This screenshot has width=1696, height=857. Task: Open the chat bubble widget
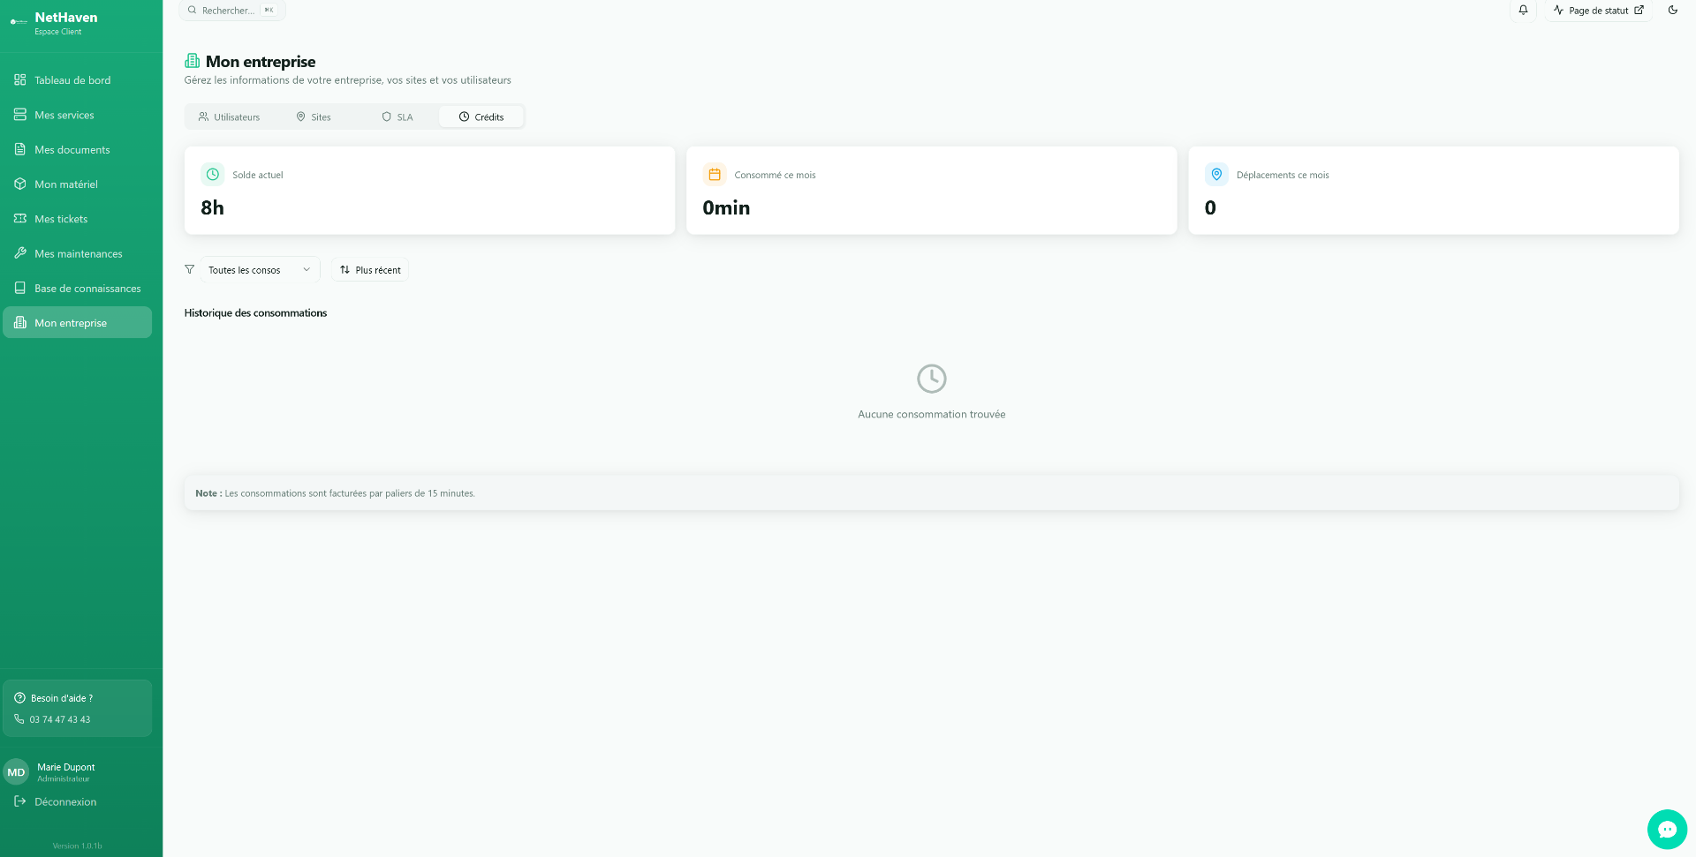click(x=1667, y=830)
